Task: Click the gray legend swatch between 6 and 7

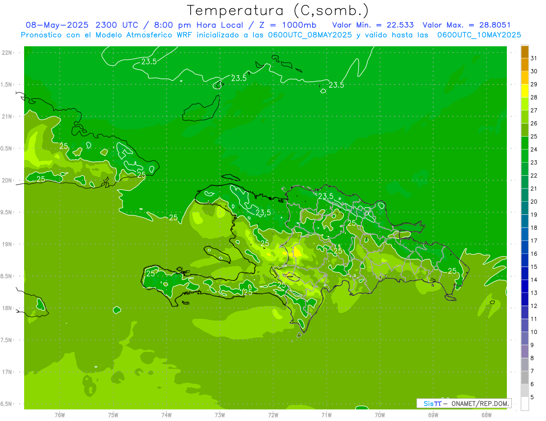Action: pos(525,377)
